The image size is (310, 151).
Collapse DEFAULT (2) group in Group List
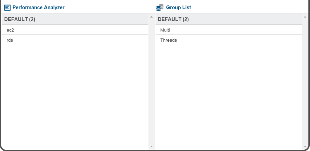click(x=229, y=19)
